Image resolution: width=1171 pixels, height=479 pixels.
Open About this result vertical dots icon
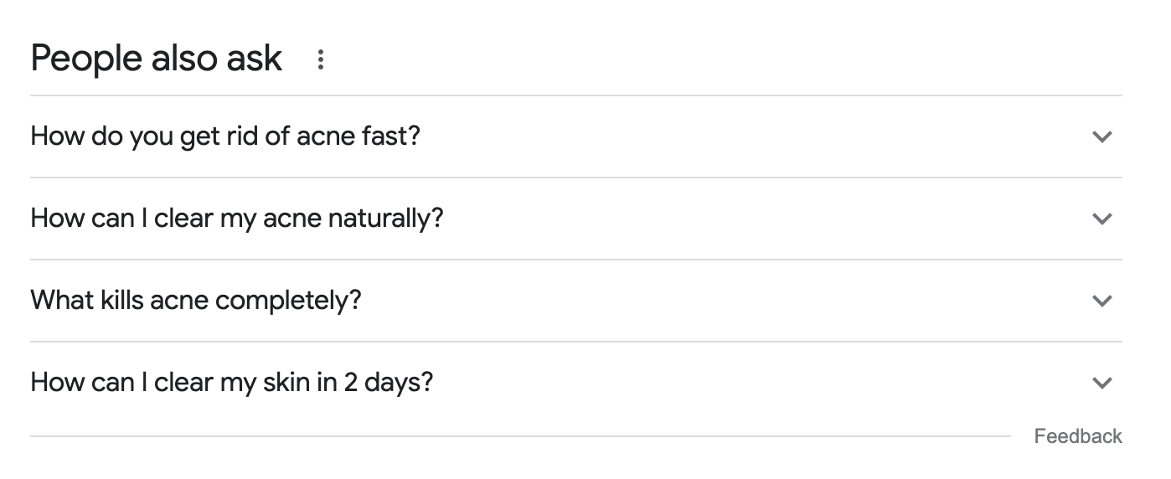[x=320, y=59]
